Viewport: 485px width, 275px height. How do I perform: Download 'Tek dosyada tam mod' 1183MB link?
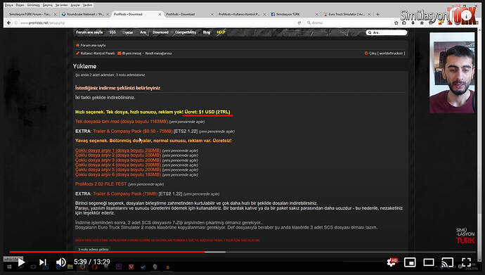pos(122,122)
